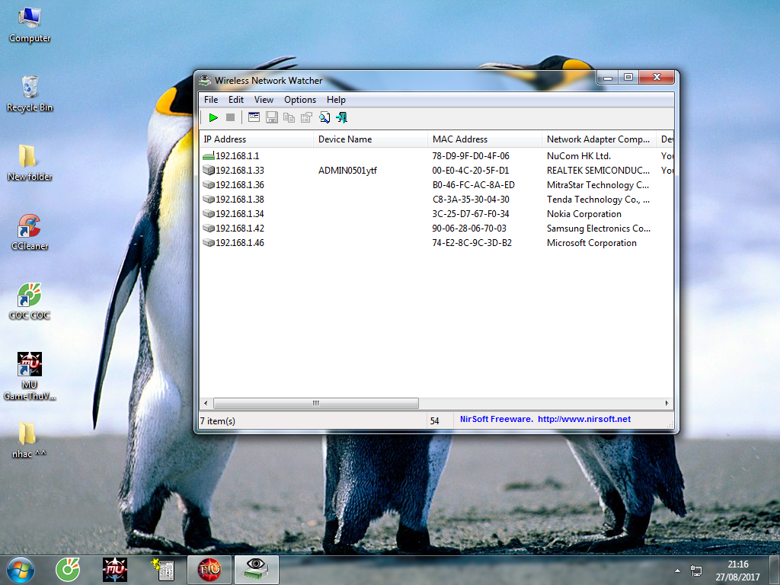Click the scrollbar left arrow
This screenshot has width=780, height=585.
[x=206, y=403]
